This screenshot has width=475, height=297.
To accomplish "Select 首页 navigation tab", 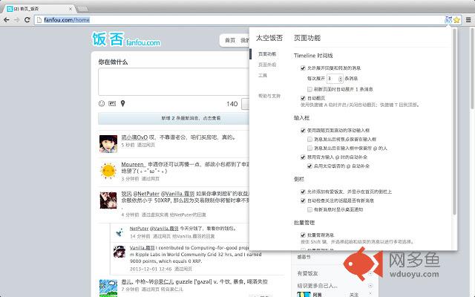I will click(231, 40).
